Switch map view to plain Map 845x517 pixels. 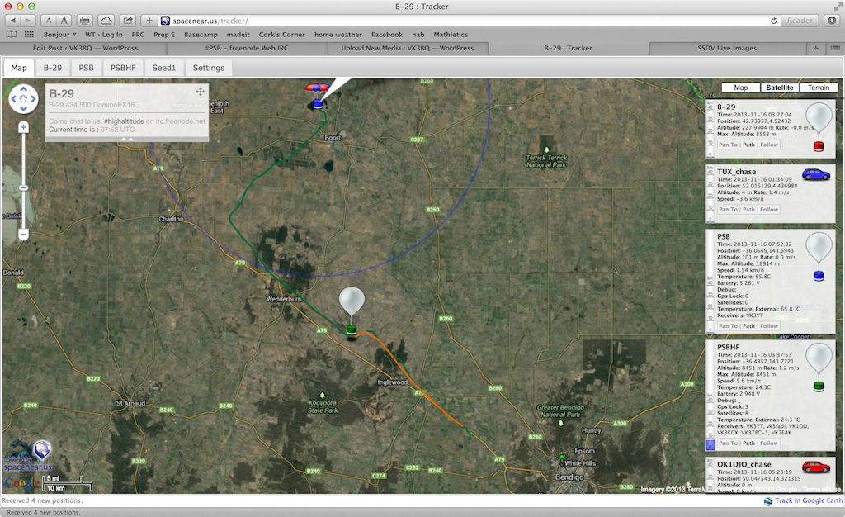click(740, 88)
